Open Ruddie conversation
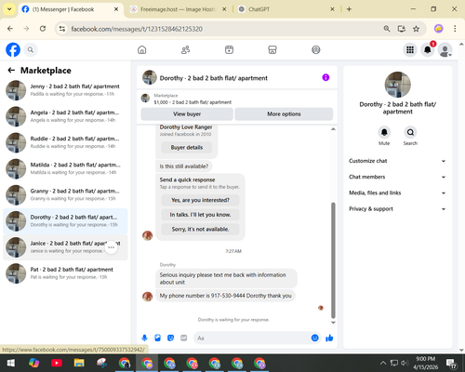Image resolution: width=465 pixels, height=372 pixels. pyautogui.click(x=65, y=142)
